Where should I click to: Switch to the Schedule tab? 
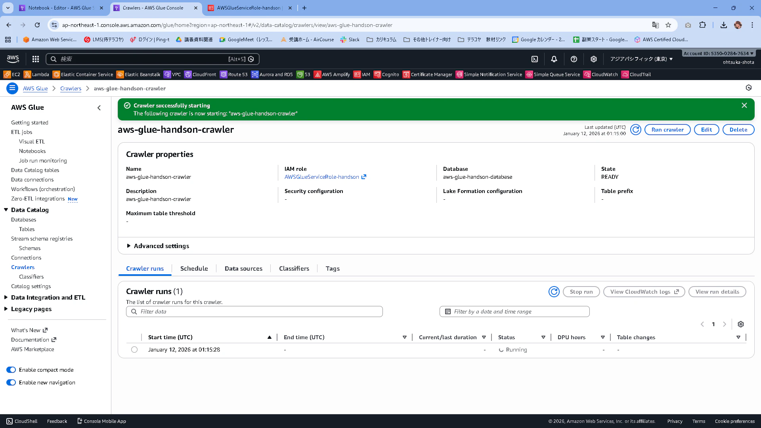(194, 269)
